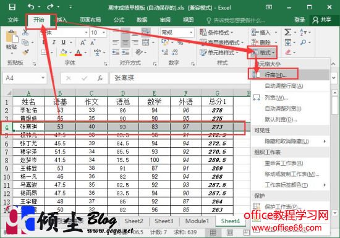Open font size 10 dropdown
The image size is (340, 238).
104,33
